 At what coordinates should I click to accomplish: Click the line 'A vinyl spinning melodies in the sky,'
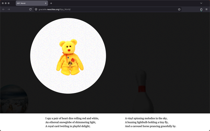point(146,118)
